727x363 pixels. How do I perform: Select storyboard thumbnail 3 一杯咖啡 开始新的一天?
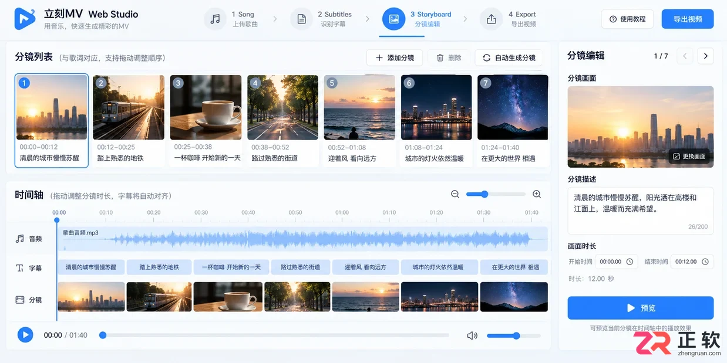click(206, 120)
